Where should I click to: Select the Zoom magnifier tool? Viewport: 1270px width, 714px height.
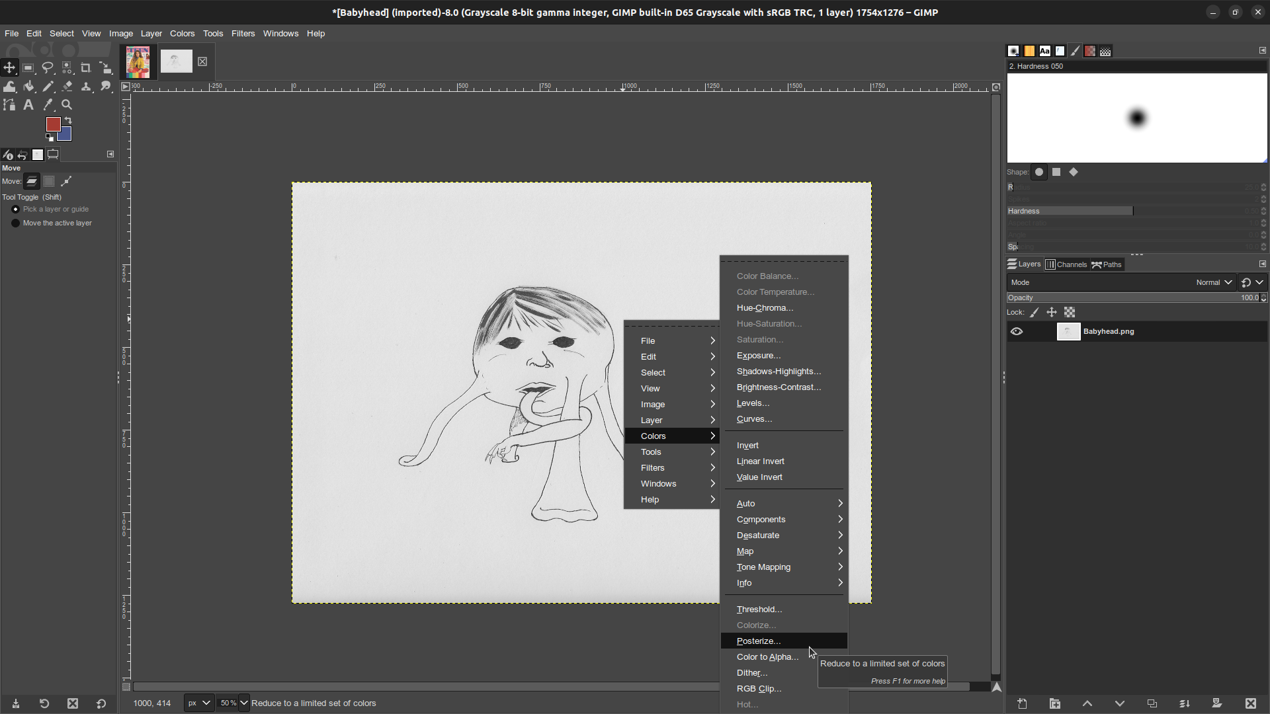pos(67,105)
